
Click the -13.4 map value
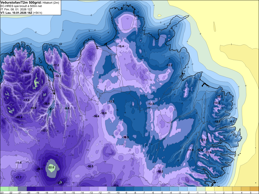121,46
